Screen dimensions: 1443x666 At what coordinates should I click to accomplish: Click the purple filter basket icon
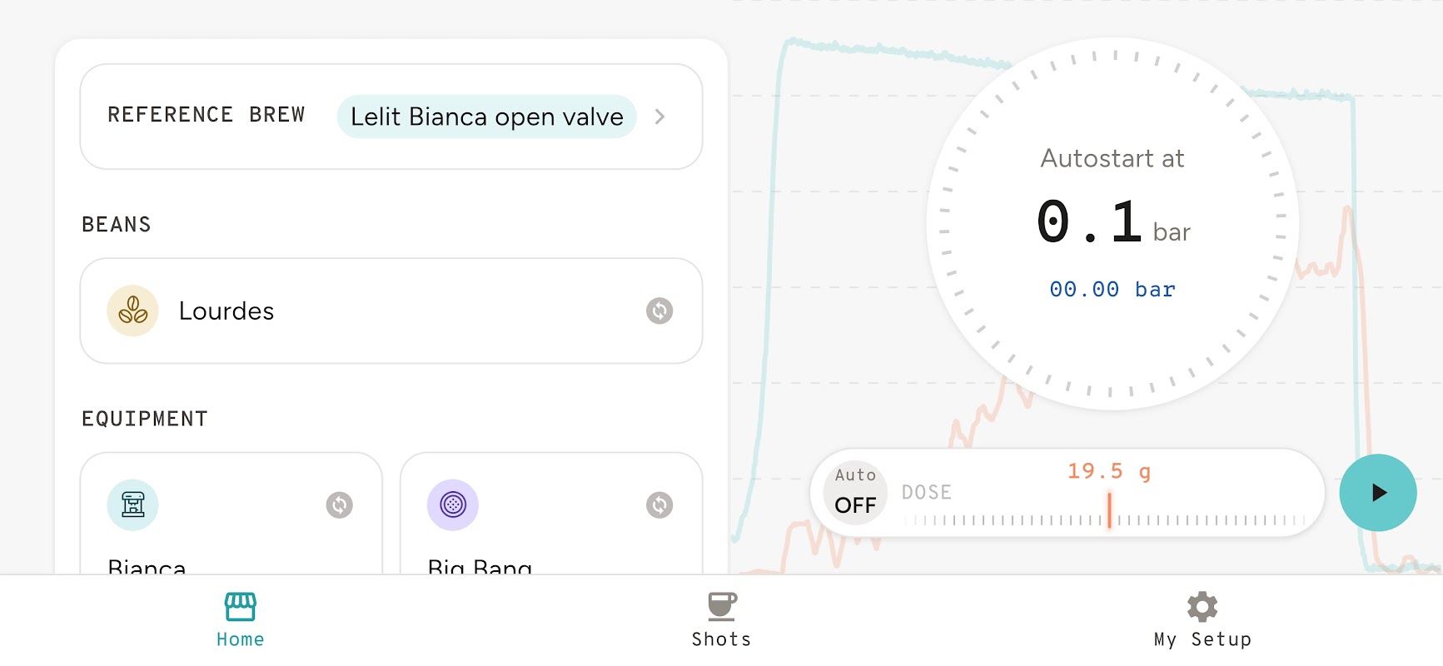click(x=453, y=504)
